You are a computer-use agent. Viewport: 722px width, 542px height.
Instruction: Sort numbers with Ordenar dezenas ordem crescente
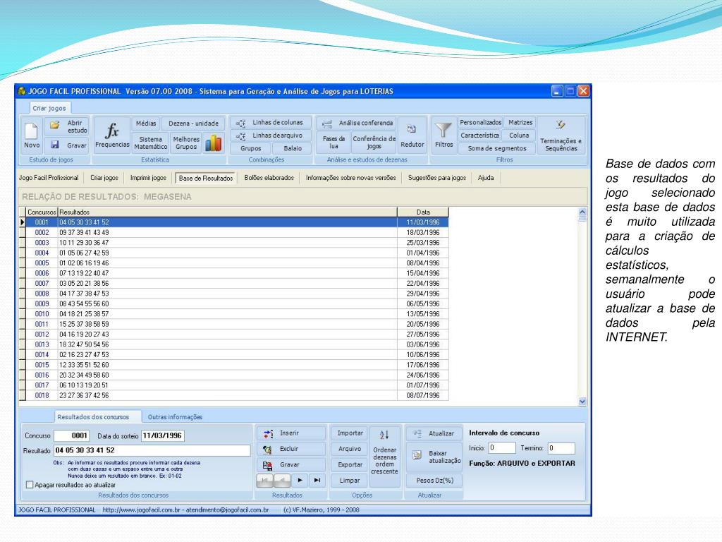384,457
